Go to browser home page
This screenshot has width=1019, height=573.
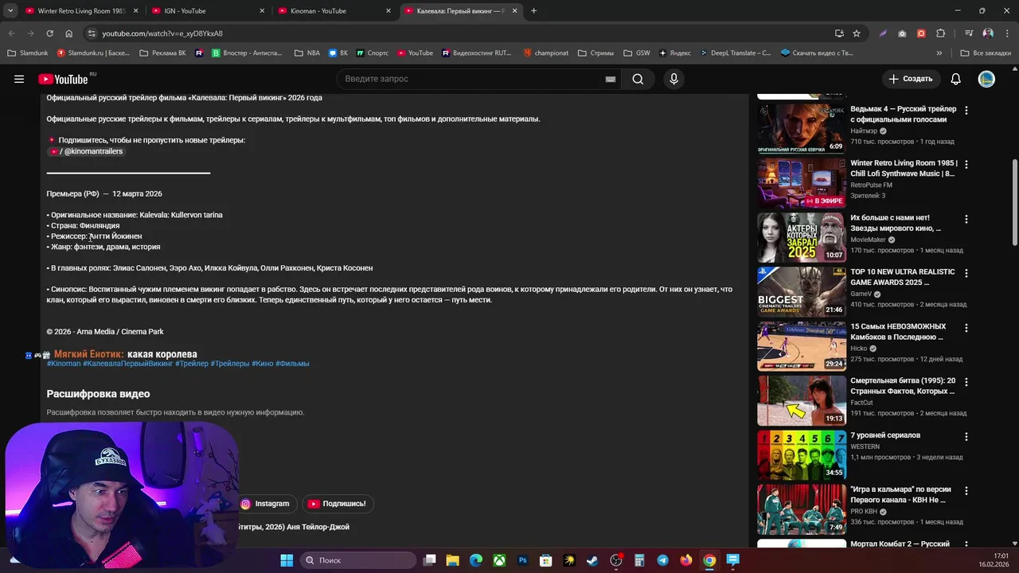[x=69, y=33]
